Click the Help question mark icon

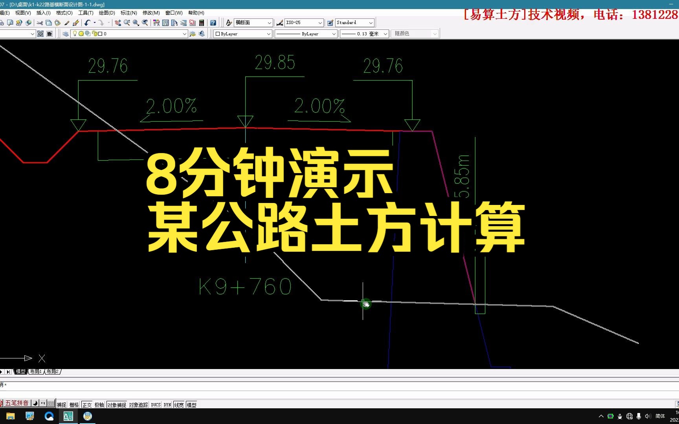[x=213, y=23]
